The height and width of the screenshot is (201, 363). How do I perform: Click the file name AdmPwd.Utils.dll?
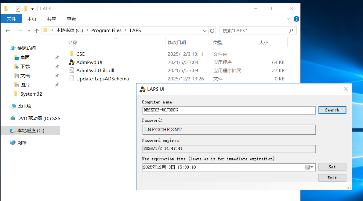point(95,70)
